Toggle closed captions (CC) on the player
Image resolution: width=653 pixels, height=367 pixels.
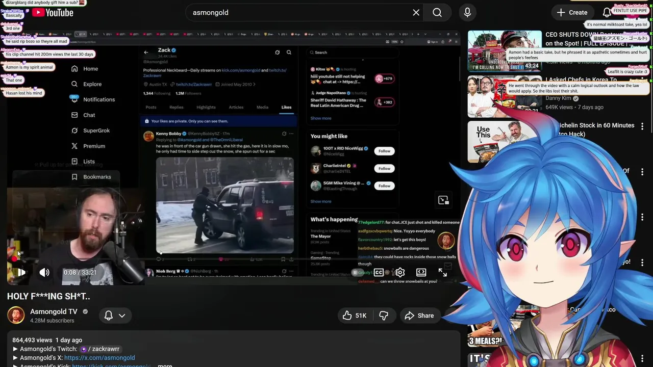tap(379, 273)
